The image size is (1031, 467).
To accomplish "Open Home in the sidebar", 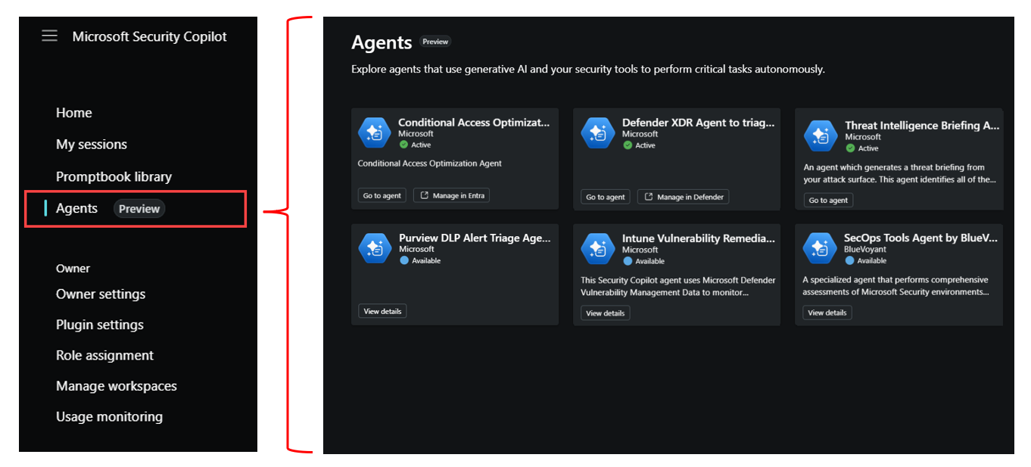I will pos(74,113).
